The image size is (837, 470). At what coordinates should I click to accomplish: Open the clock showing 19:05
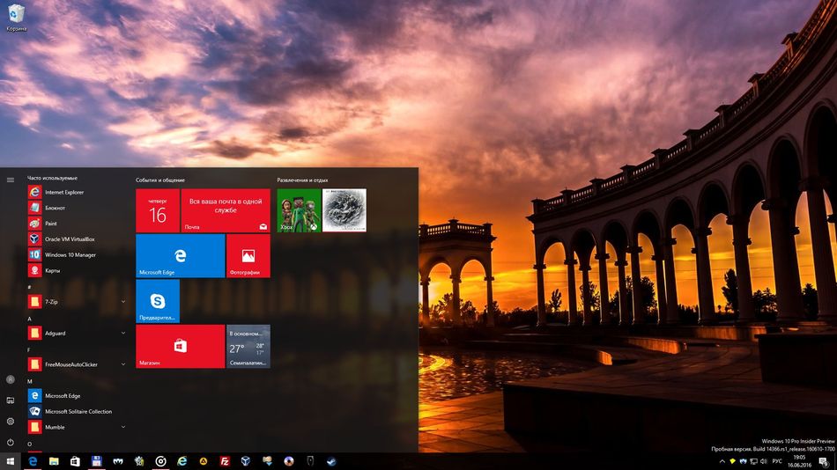pos(799,461)
